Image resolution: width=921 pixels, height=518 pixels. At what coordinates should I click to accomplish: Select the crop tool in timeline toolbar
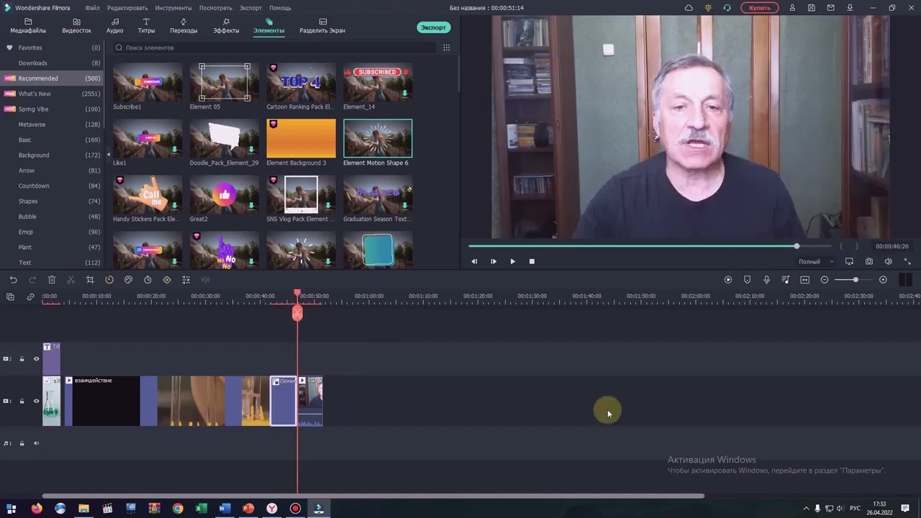click(x=90, y=280)
